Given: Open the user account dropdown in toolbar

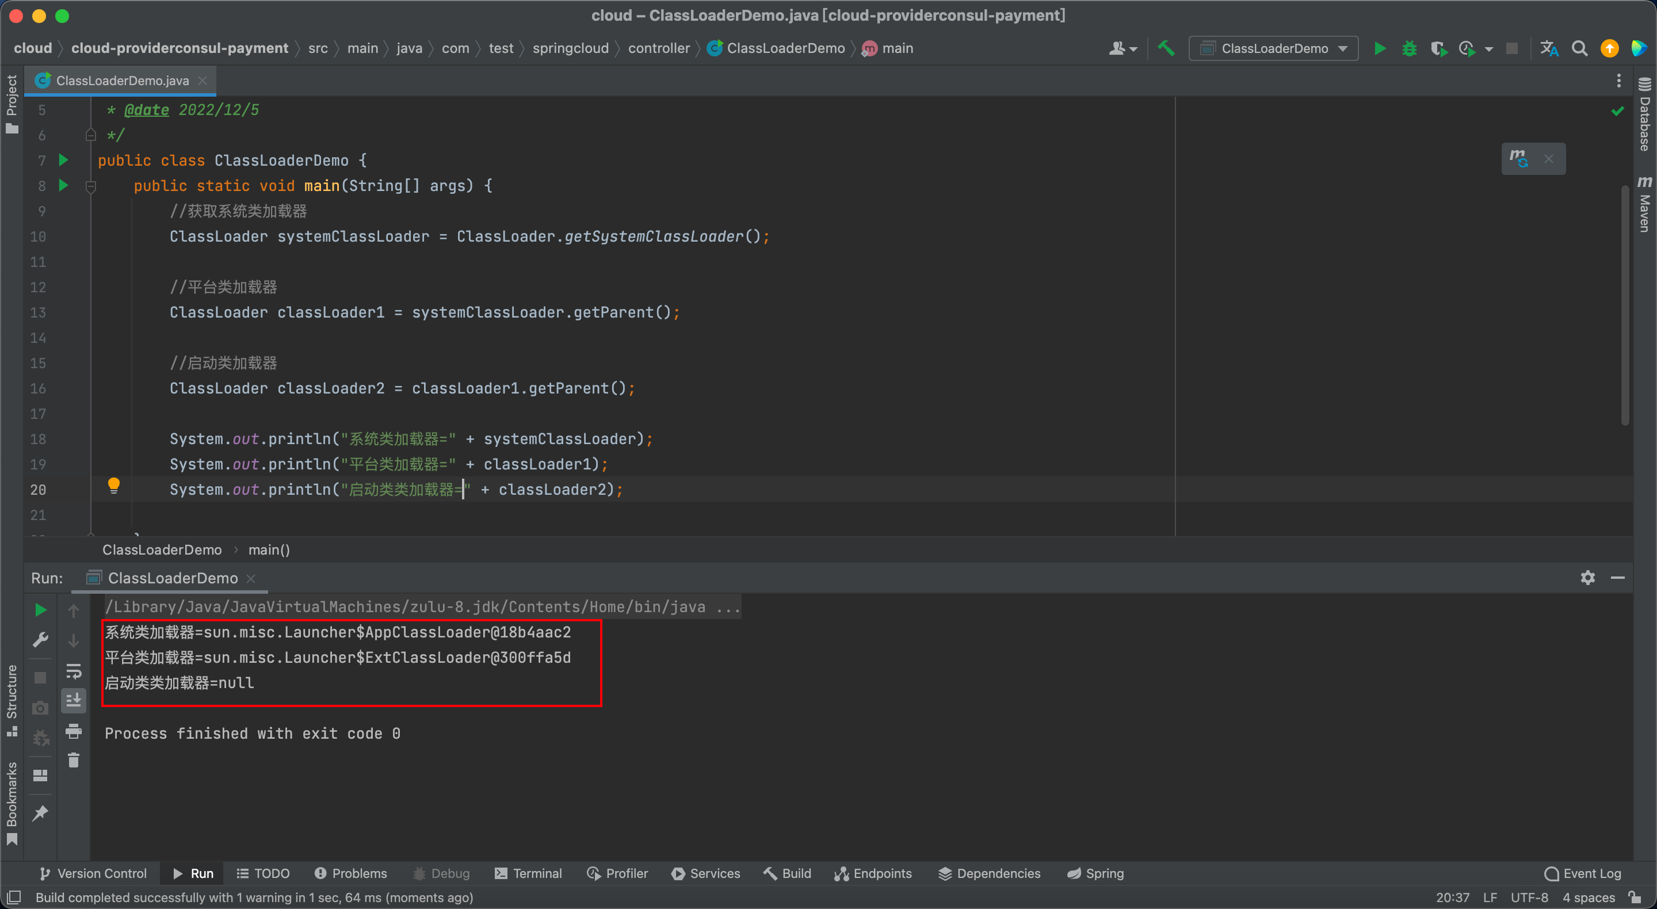Looking at the screenshot, I should tap(1123, 48).
